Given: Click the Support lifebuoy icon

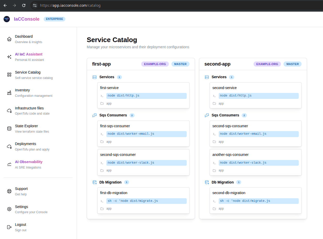Looking at the screenshot, I should tap(9, 191).
